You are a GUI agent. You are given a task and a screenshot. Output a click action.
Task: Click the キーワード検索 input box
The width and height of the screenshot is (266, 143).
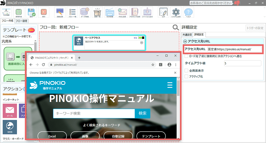click(x=94, y=113)
